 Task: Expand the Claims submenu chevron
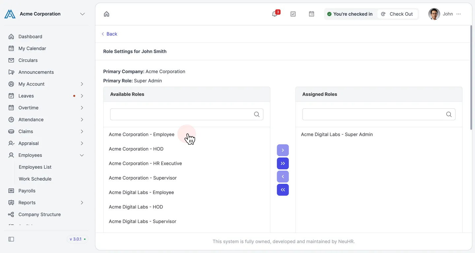coord(82,131)
